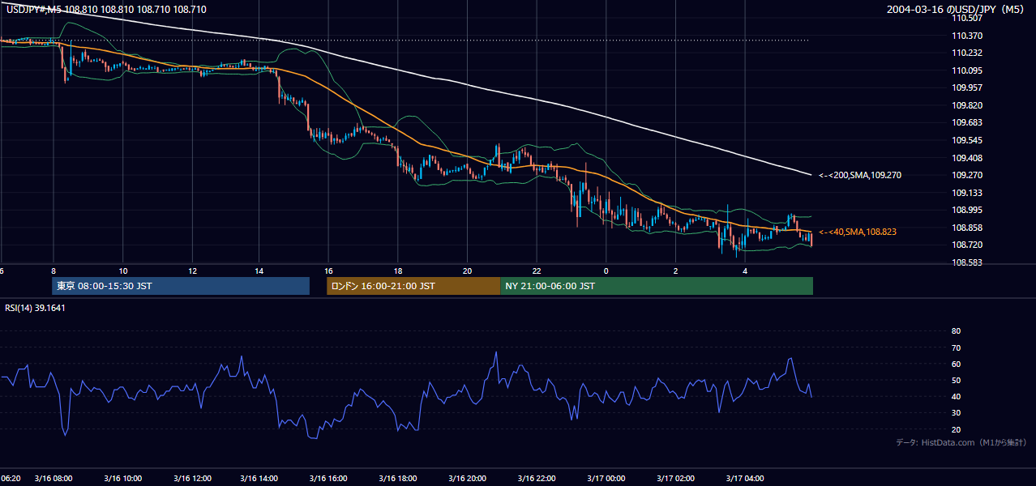Click the RSI scale level 80

click(956, 331)
